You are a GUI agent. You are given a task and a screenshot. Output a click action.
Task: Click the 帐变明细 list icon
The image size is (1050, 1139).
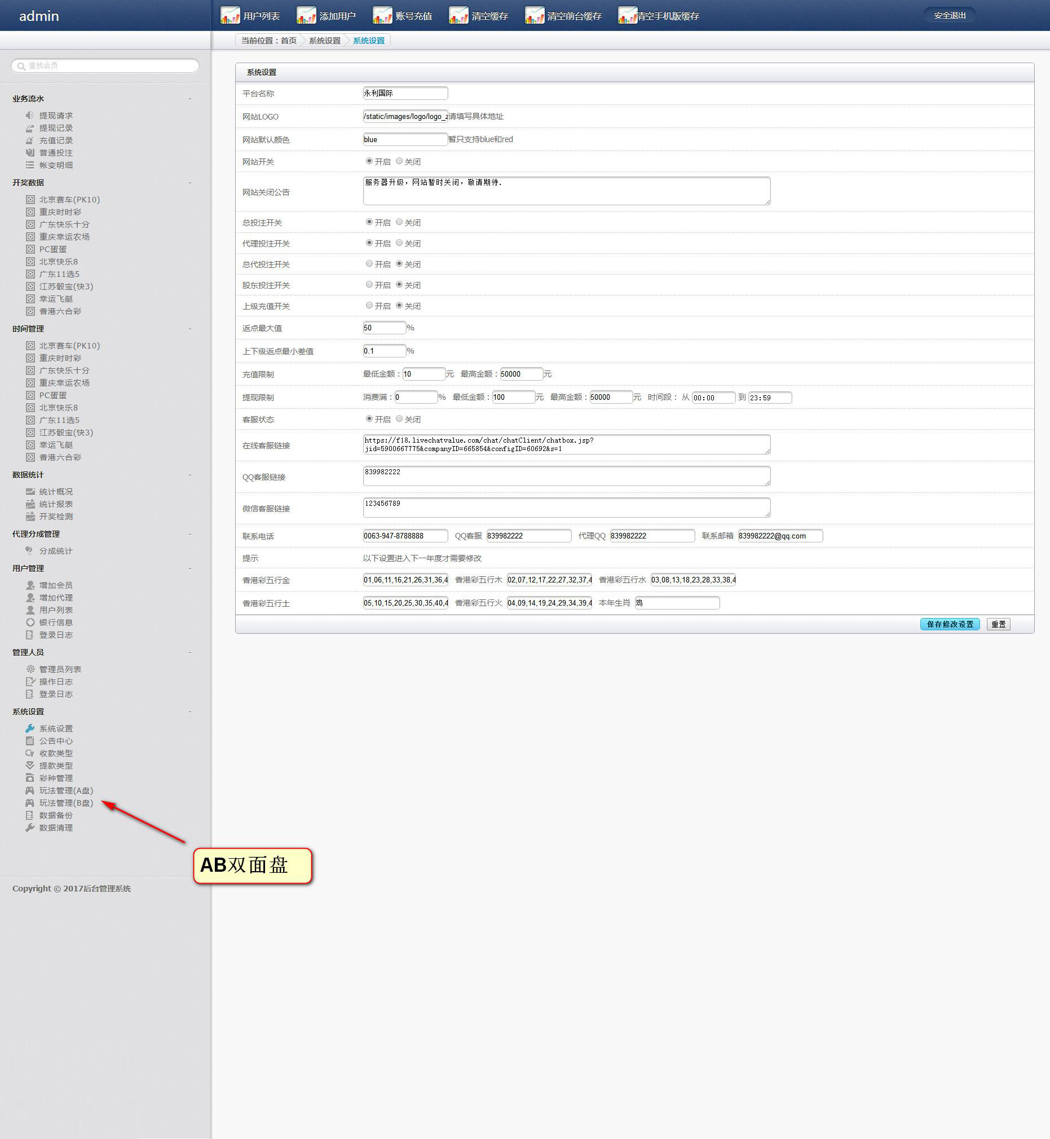[29, 165]
